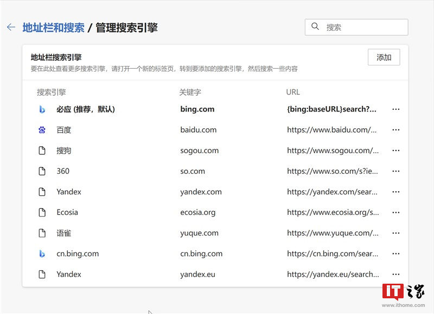
Task: Open more options for 必应 search engine
Action: (x=396, y=109)
